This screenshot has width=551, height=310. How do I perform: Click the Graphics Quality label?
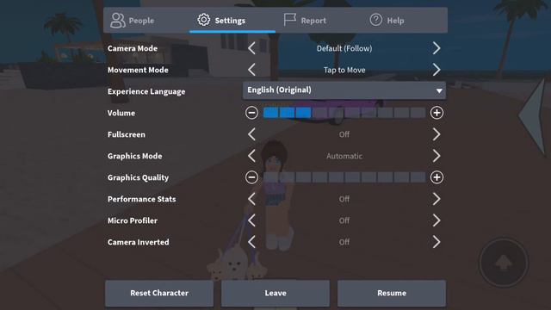click(x=138, y=178)
